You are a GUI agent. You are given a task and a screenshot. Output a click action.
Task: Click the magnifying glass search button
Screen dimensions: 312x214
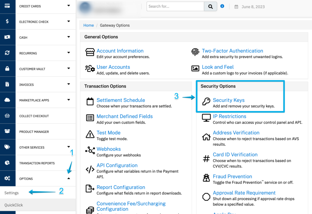pyautogui.click(x=211, y=6)
